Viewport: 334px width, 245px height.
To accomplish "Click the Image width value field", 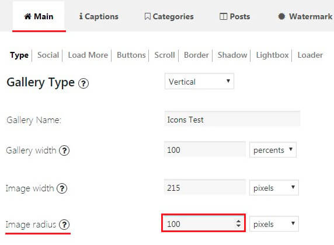I will [x=205, y=187].
